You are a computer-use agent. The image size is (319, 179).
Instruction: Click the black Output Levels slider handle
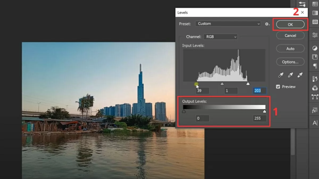click(x=184, y=111)
